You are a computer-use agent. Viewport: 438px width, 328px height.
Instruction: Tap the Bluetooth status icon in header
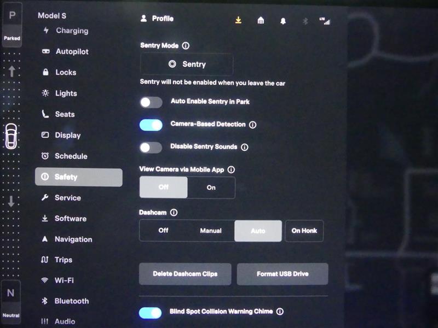tap(306, 21)
